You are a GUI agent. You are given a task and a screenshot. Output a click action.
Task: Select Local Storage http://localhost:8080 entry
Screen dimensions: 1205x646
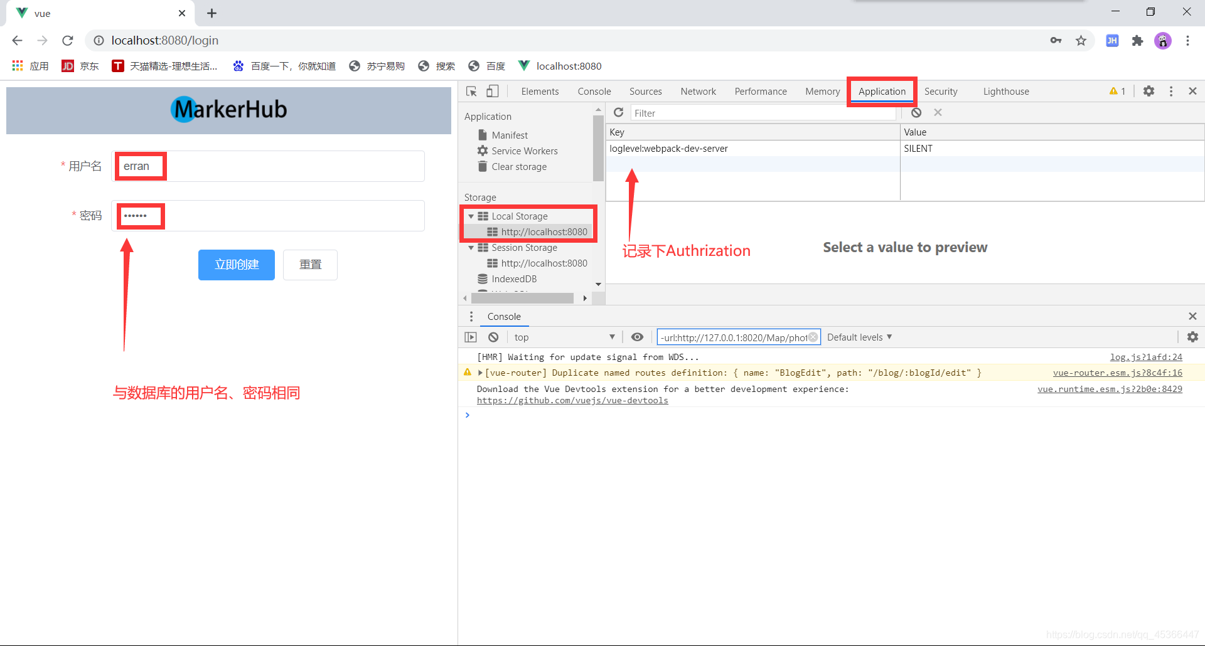pos(538,232)
